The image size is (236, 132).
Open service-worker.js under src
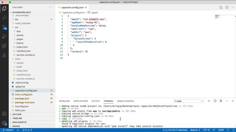click(25, 55)
